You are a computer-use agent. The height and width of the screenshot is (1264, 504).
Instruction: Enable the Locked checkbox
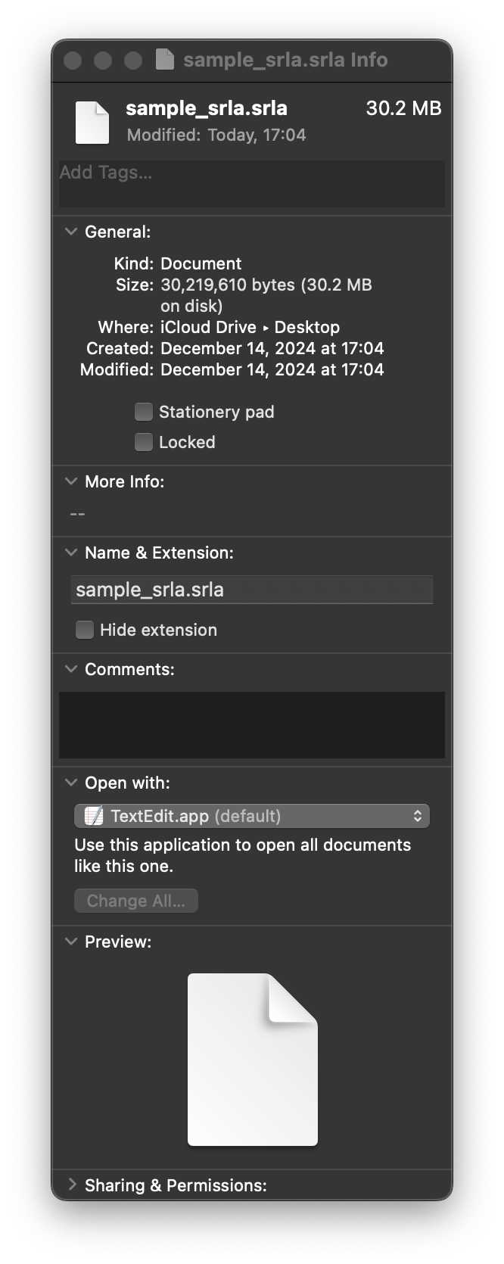pyautogui.click(x=143, y=441)
